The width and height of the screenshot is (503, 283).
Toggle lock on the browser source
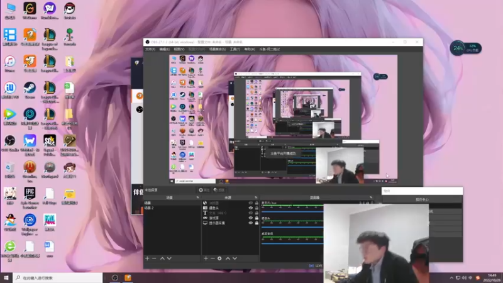click(x=257, y=203)
